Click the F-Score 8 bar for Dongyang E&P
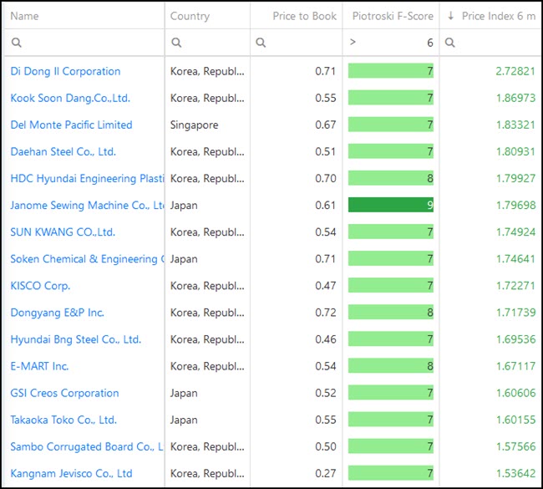543x489 pixels. pos(391,313)
